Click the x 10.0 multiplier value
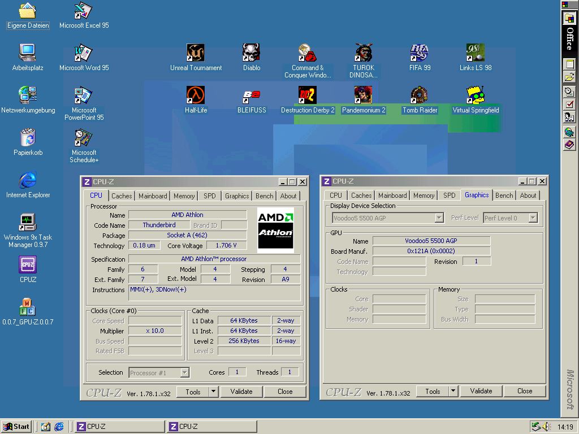Viewport: 579px width, 434px height. [155, 331]
